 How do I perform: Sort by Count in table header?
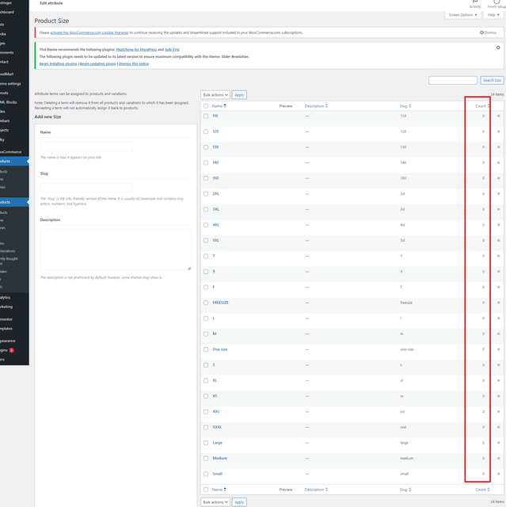482,106
